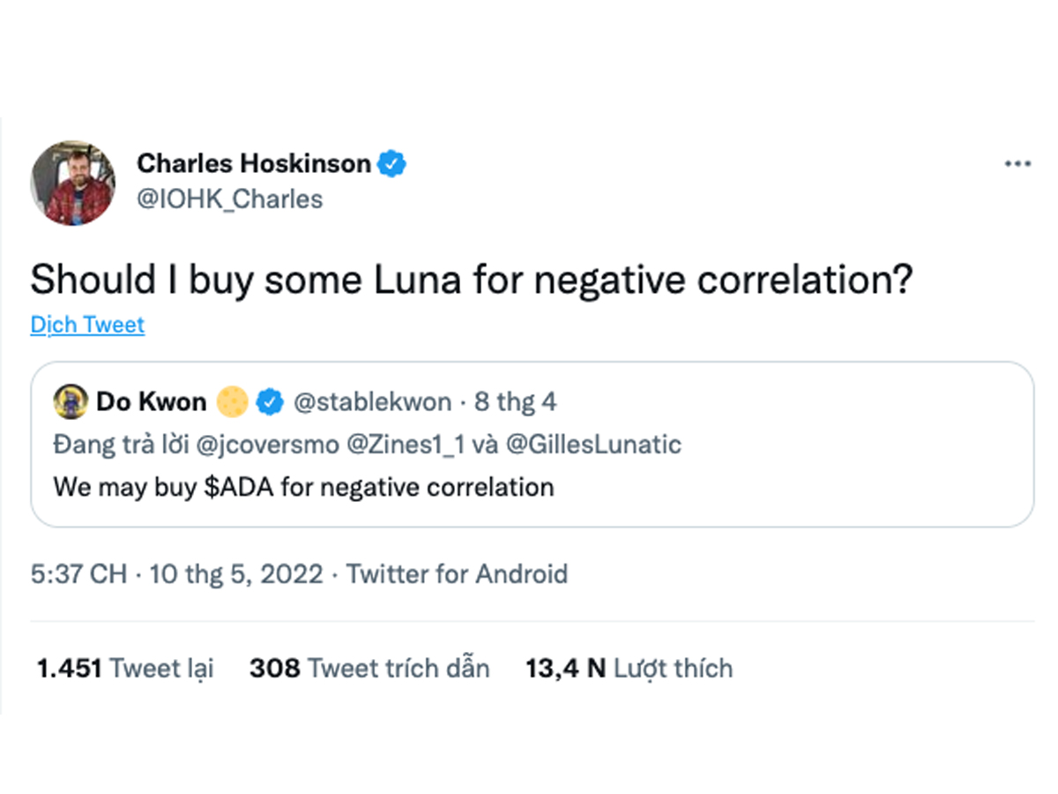Open the three-dot more options menu
This screenshot has width=1058, height=794.
[1017, 164]
